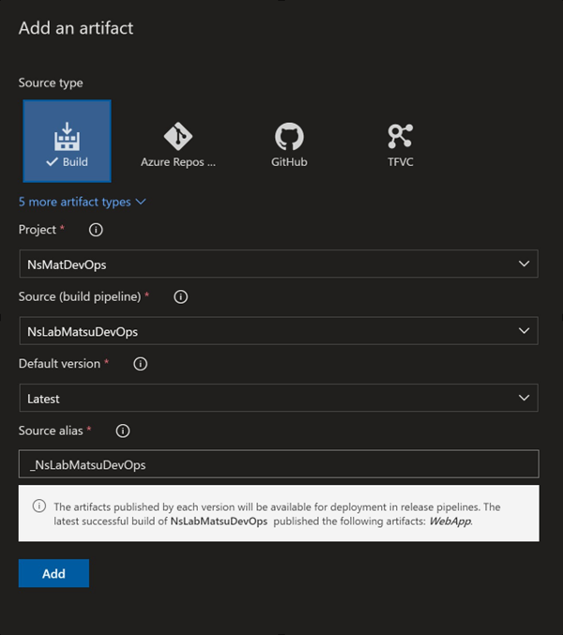Image resolution: width=563 pixels, height=635 pixels.
Task: Open the Source build pipeline dropdown
Action: (279, 331)
